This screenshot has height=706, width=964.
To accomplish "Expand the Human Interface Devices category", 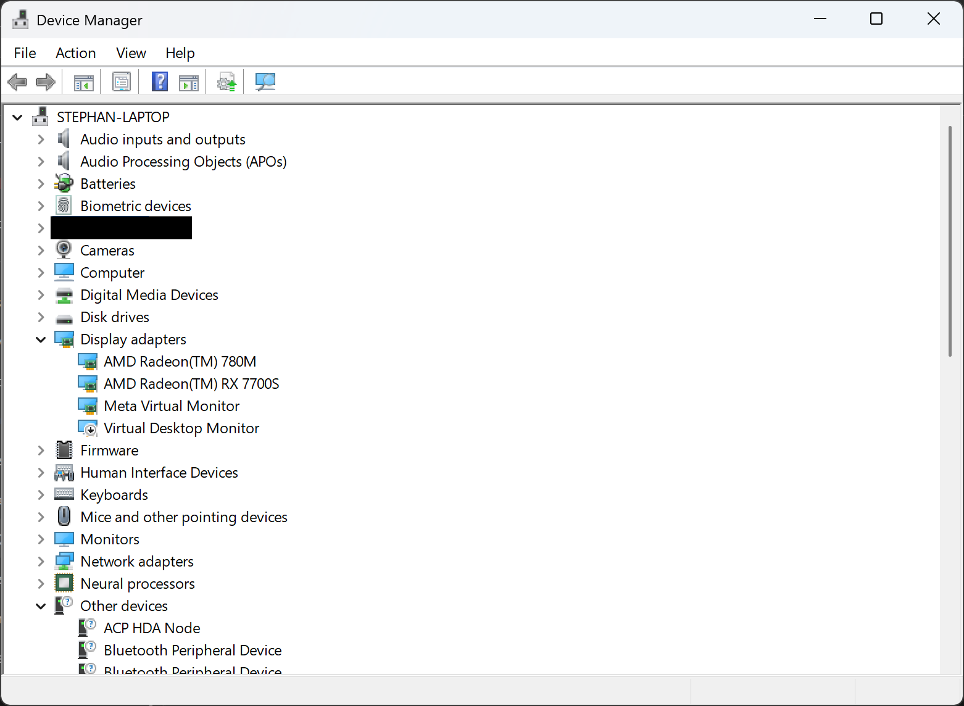I will pyautogui.click(x=41, y=472).
